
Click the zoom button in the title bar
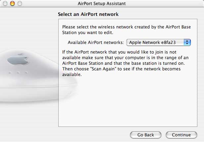[20, 4]
